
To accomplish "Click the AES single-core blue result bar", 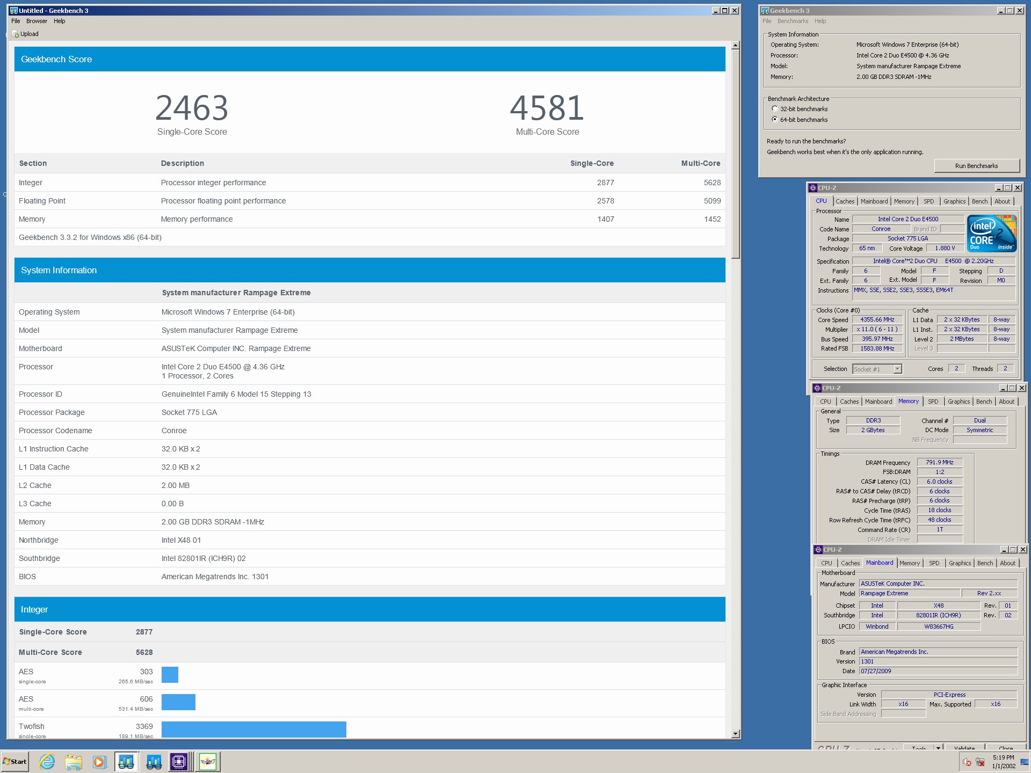I will (170, 675).
